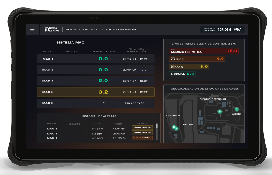Click MAC 3 timestamp 22/04/24 - 12:21
This screenshot has height=175, width=272.
135,70
